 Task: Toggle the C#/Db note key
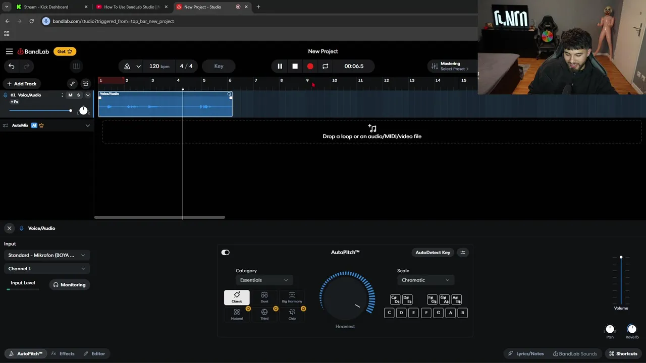click(395, 299)
